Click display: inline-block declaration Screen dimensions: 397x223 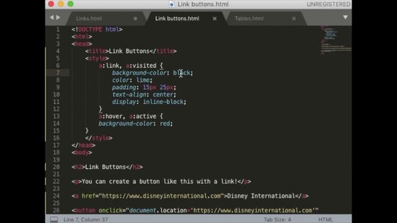[x=149, y=102]
